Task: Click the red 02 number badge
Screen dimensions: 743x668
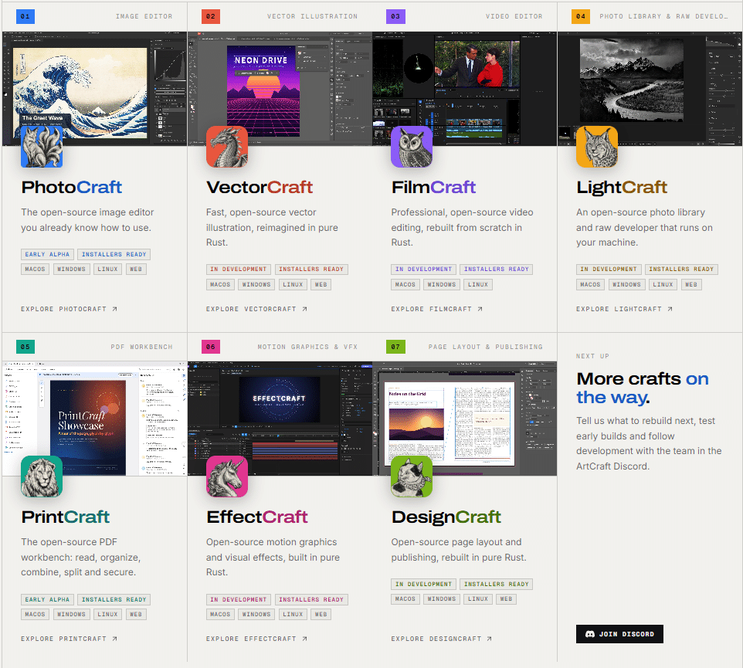Action: (211, 16)
